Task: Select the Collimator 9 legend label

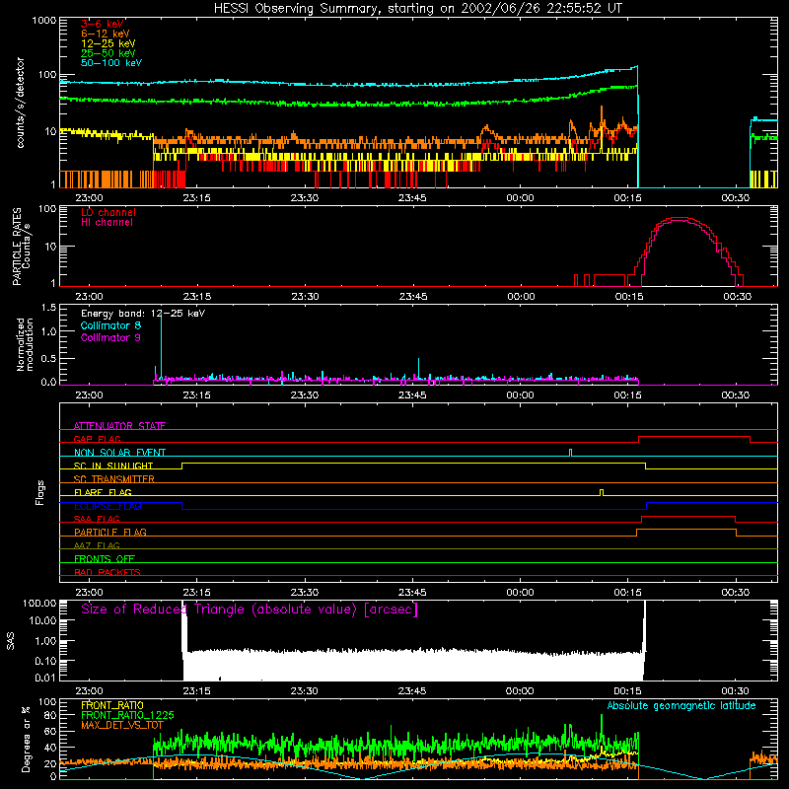Action: [110, 337]
